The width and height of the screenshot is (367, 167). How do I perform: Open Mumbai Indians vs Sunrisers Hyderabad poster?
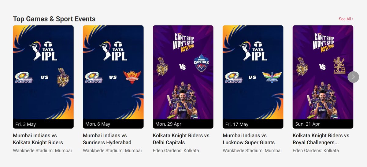[113, 77]
